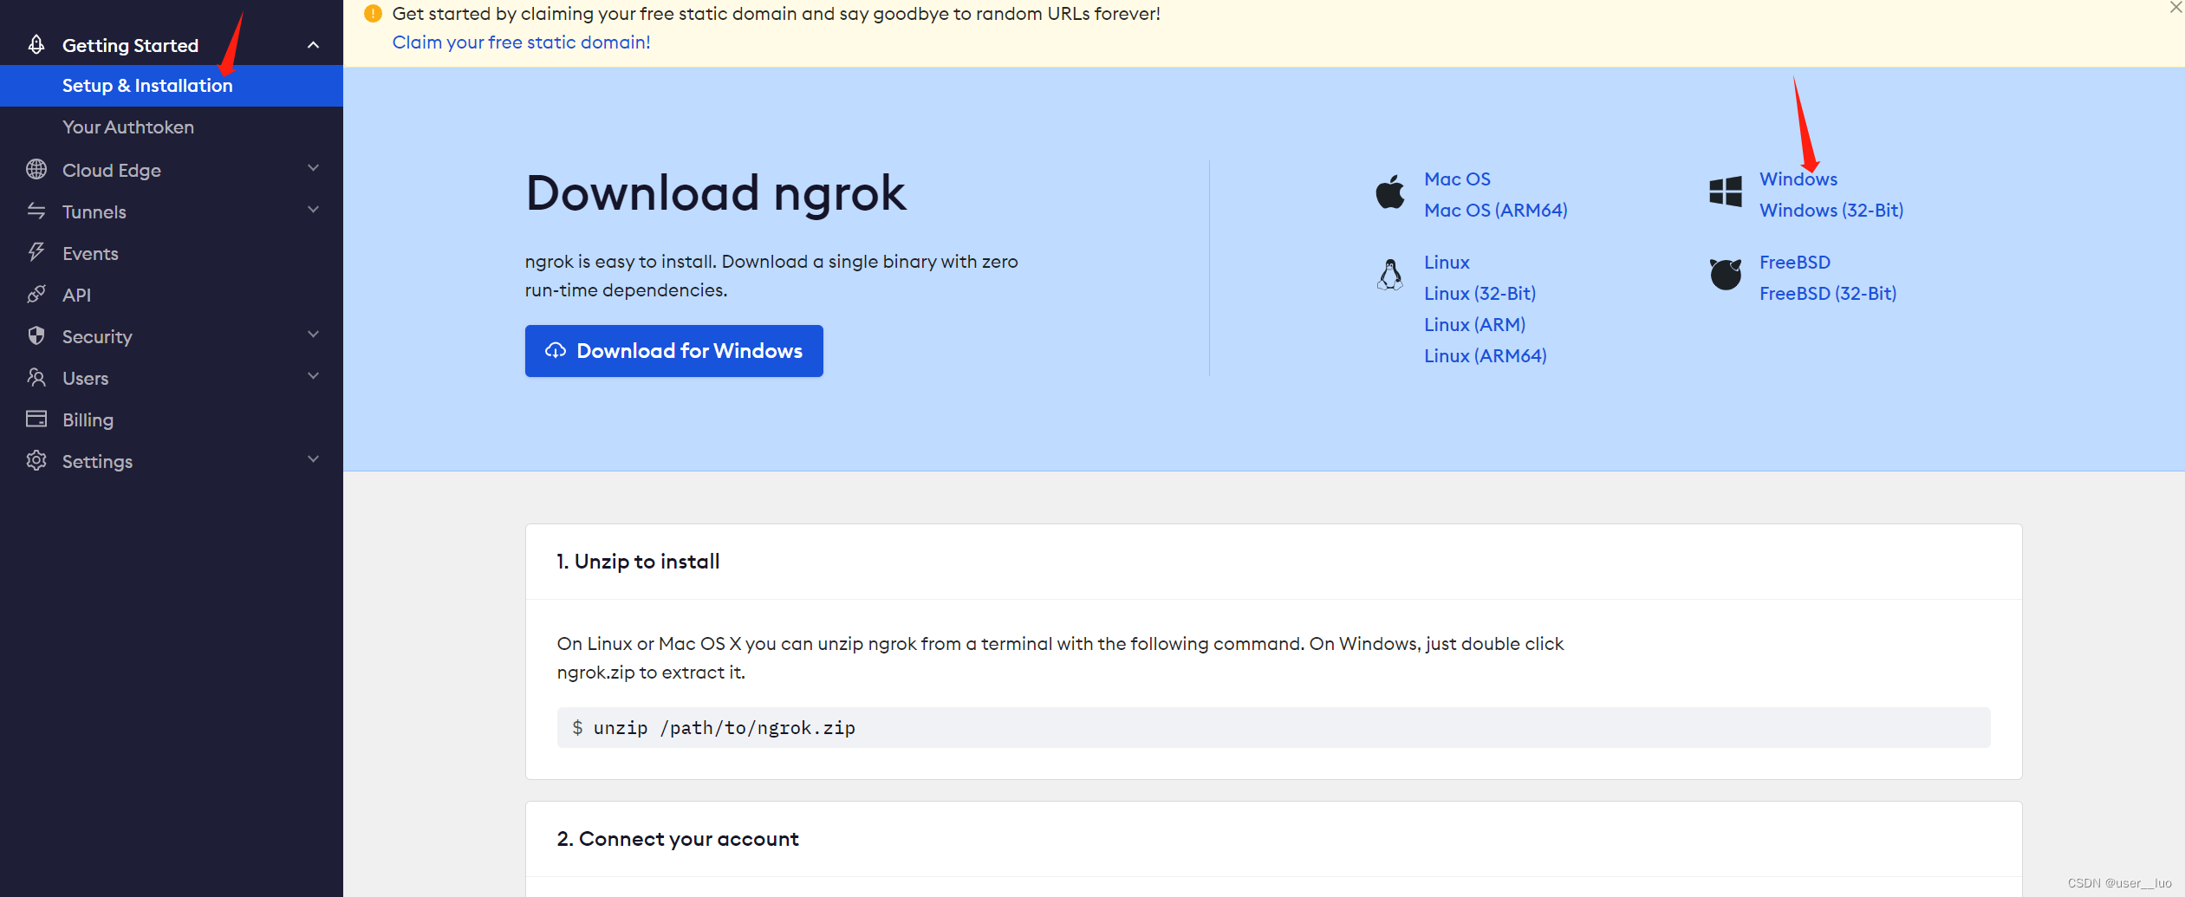
Task: Expand the Security chevron
Action: point(314,335)
